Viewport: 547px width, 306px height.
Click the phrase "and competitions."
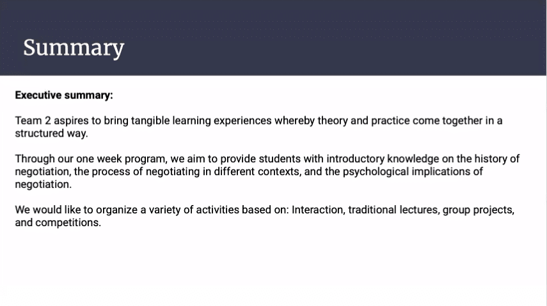[58, 223]
